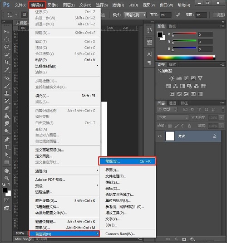Viewport: 227px width, 243px height.
Task: Open 首选项(N) menu item
Action: pyautogui.click(x=64, y=234)
